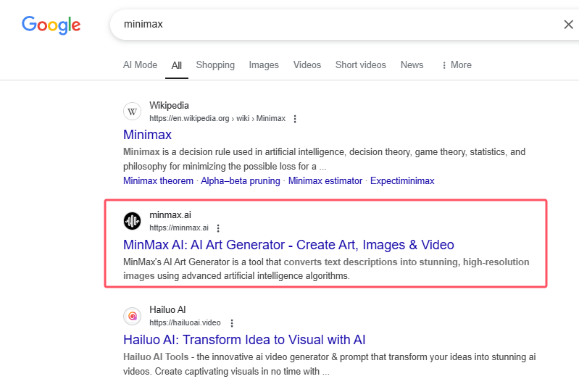
Task: Open the Minimax theorem sublink
Action: [x=158, y=181]
